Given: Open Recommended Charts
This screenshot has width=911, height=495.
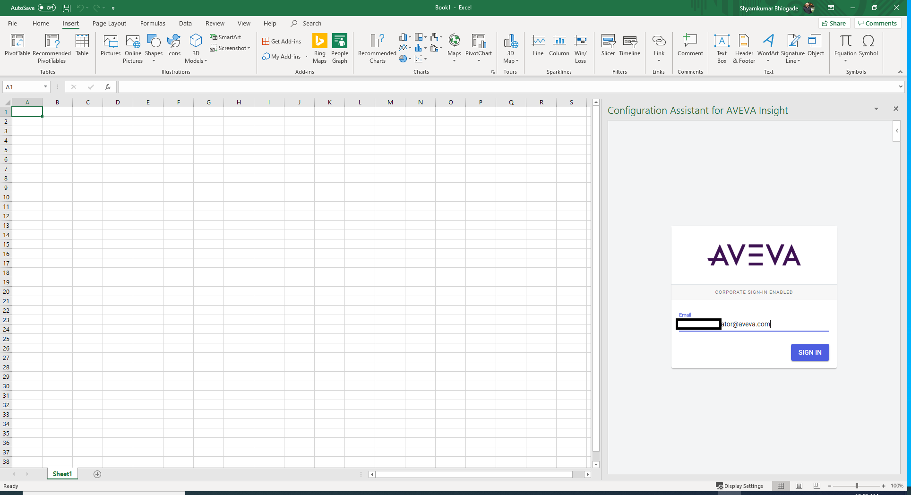Looking at the screenshot, I should pyautogui.click(x=376, y=47).
